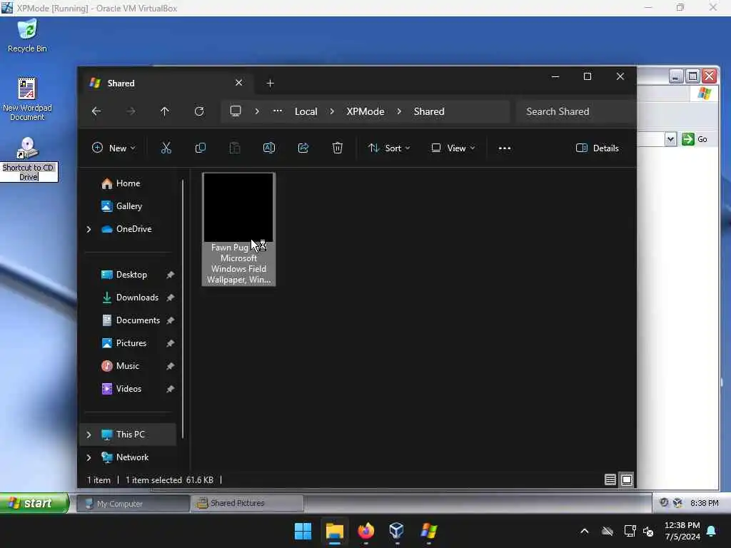Expand the OneDrive tree node
Viewport: 731px width, 548px height.
point(89,229)
